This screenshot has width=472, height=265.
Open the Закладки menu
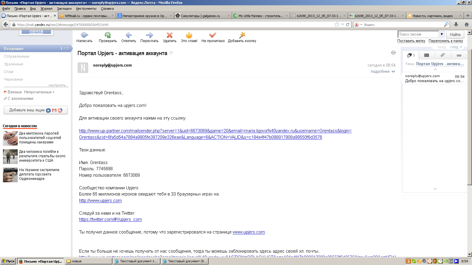(64, 9)
